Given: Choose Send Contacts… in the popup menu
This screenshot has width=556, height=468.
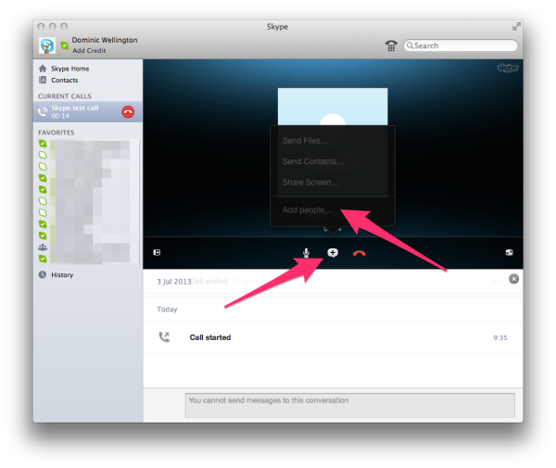Looking at the screenshot, I should pyautogui.click(x=312, y=161).
